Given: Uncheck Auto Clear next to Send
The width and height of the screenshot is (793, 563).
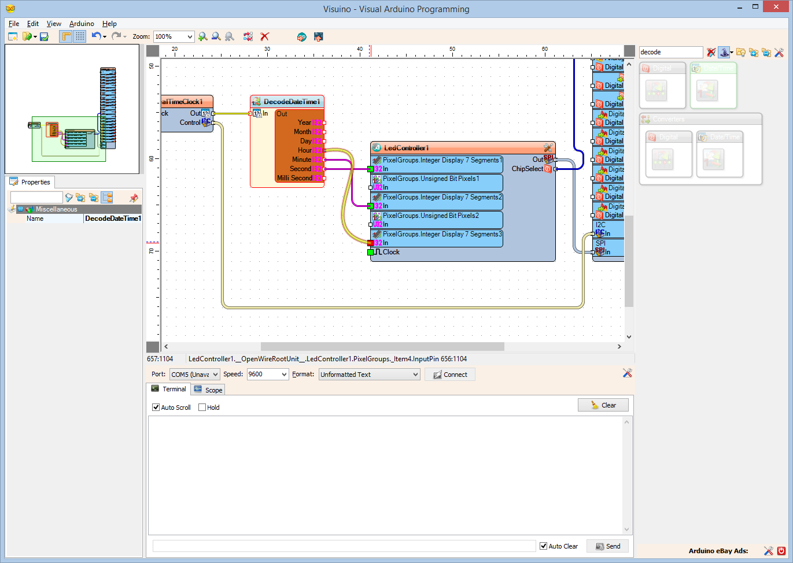Looking at the screenshot, I should coord(543,546).
